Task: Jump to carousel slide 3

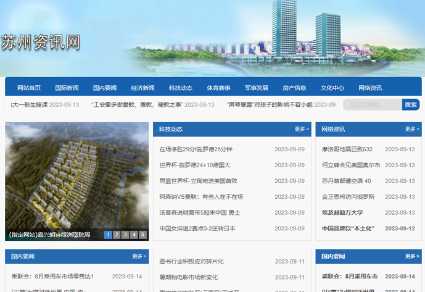Action: 125,235
